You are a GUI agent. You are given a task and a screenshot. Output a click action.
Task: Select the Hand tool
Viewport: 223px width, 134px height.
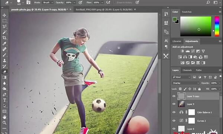click(x=4, y=117)
